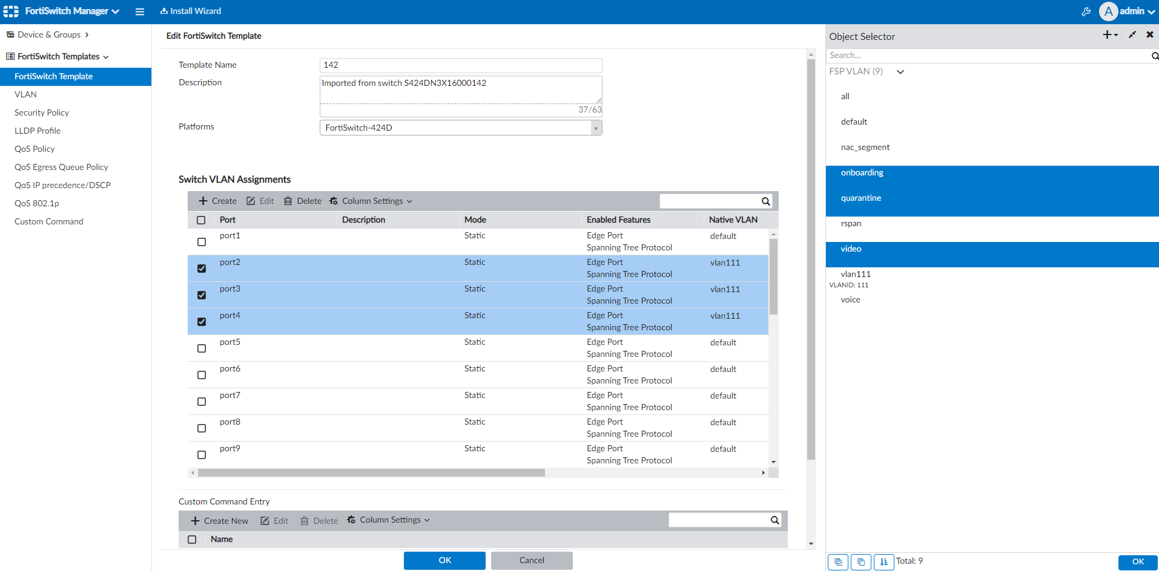Toggle the Name column select-all checkbox
Image resolution: width=1159 pixels, height=571 pixels.
[192, 540]
